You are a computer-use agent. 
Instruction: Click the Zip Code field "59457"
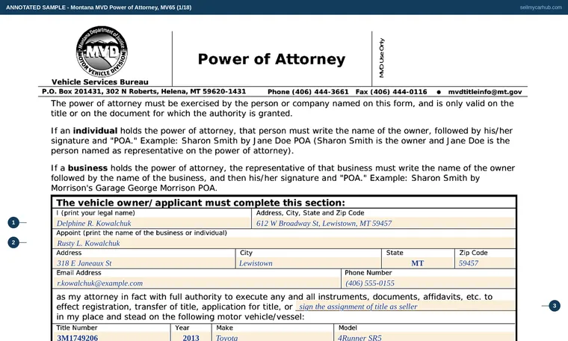coord(485,263)
